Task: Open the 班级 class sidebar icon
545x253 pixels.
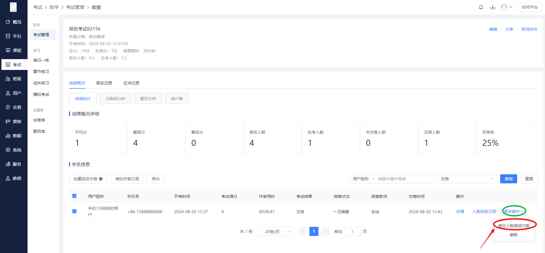Action: tap(8, 79)
